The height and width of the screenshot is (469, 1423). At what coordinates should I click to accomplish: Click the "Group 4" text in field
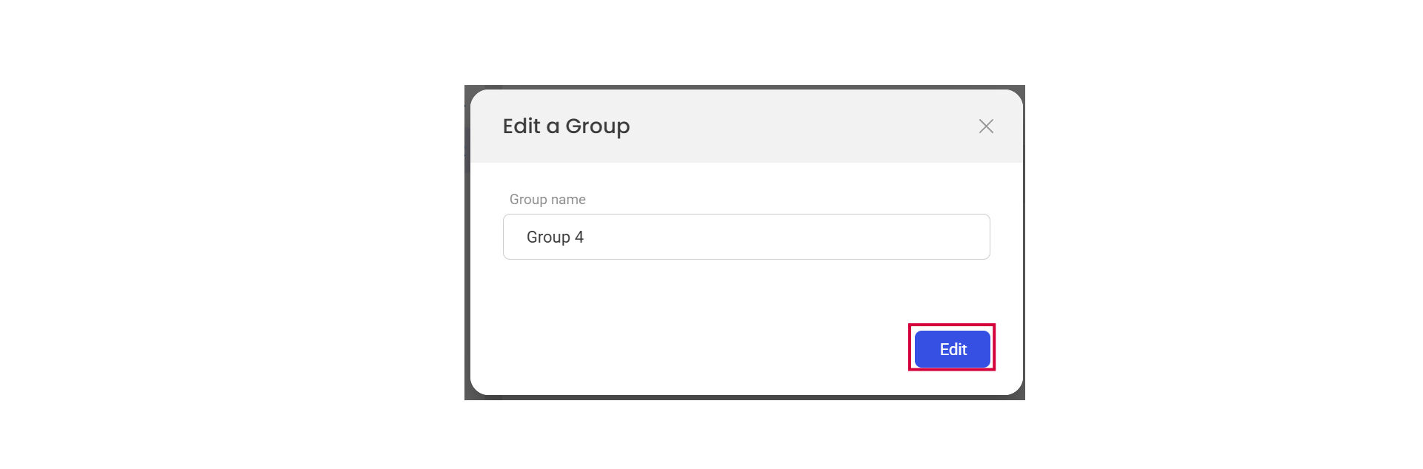555,237
